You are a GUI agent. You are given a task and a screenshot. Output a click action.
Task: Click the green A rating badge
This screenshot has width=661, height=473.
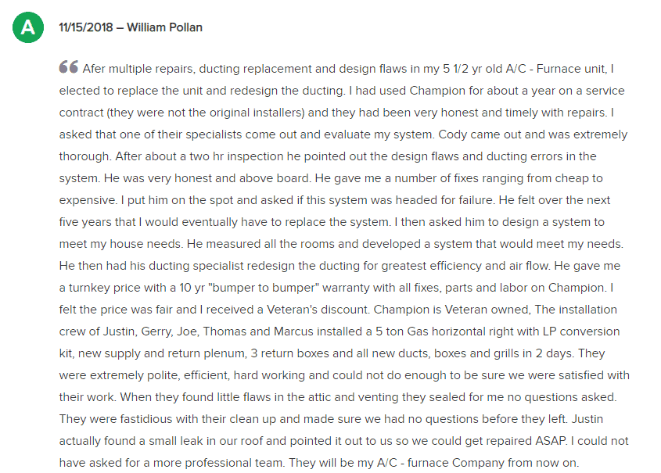click(28, 27)
